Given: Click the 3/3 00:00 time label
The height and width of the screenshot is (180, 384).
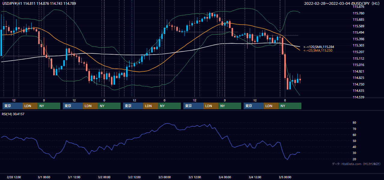Looking at the screenshot, I should [x=164, y=177].
